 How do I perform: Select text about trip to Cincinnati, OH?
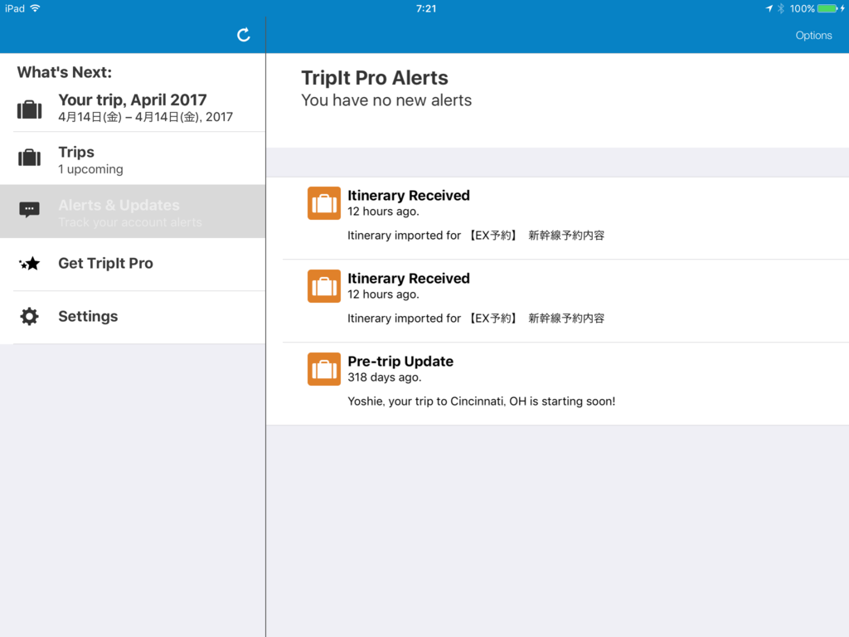tap(482, 401)
